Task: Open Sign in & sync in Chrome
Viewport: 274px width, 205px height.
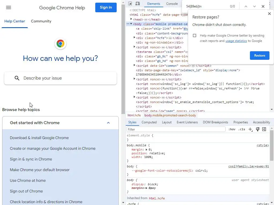Action: (x=31, y=159)
